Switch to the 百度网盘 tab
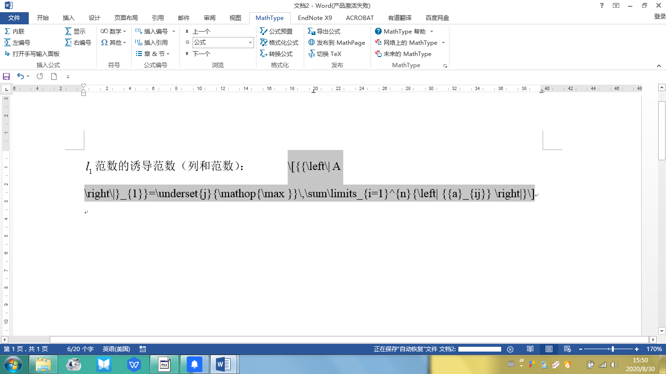The height and width of the screenshot is (374, 666). 437,18
